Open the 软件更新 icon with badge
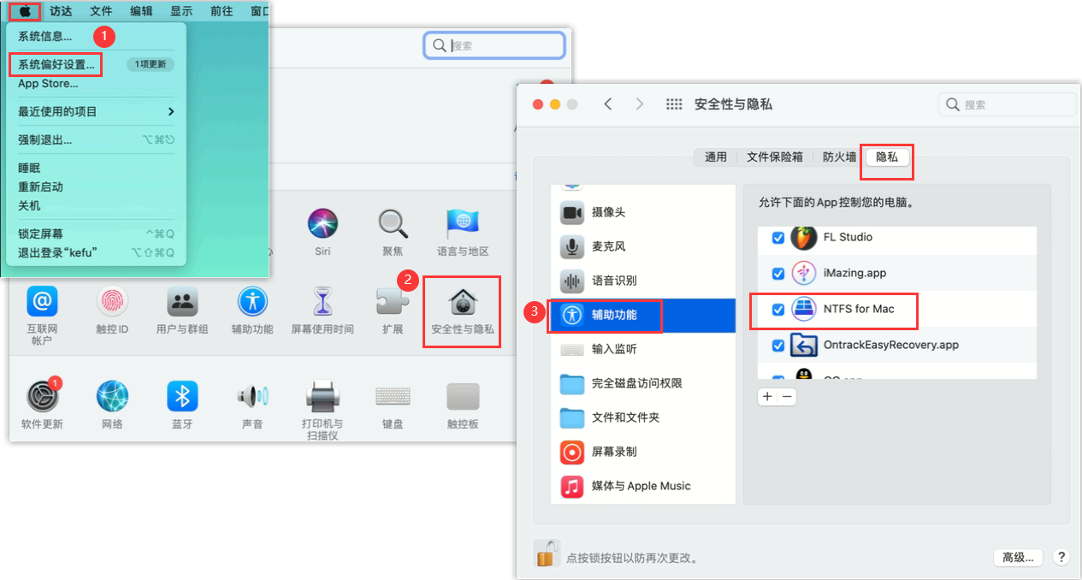 point(42,396)
